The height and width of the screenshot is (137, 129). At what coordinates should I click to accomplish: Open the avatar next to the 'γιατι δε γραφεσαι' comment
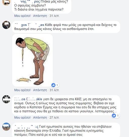(x=6, y=99)
